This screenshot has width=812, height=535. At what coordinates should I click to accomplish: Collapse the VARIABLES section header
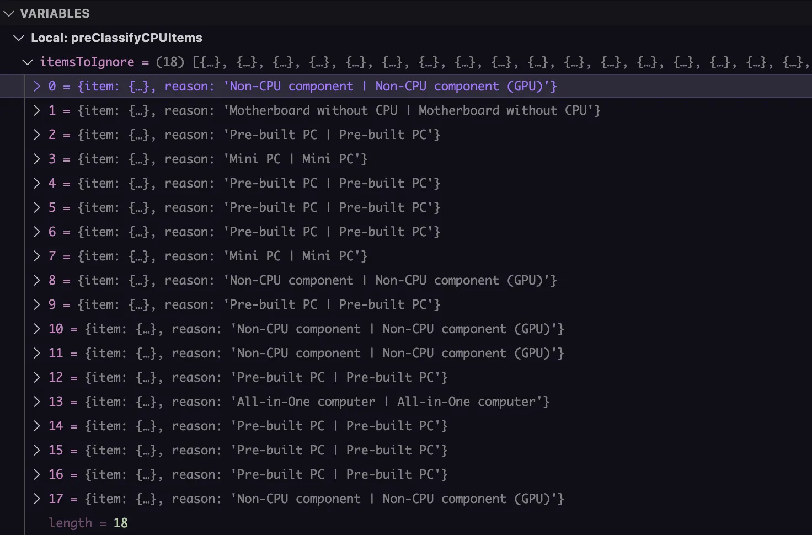pos(8,14)
